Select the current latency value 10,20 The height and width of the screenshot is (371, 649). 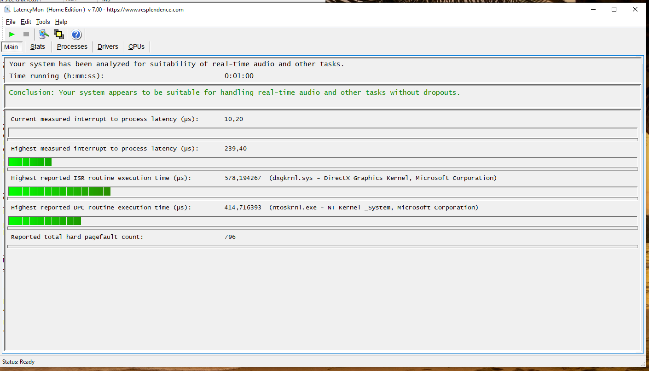pyautogui.click(x=234, y=119)
